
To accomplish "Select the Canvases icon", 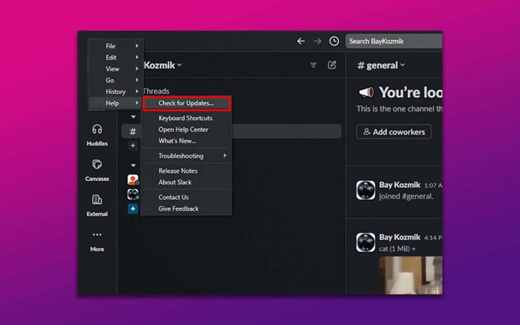I will point(97,170).
